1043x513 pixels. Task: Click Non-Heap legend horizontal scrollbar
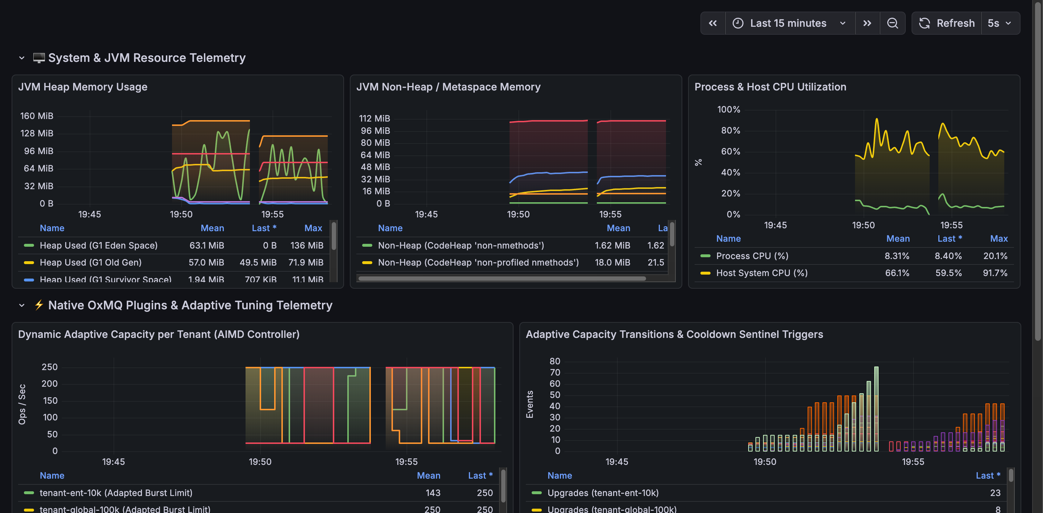tap(502, 278)
